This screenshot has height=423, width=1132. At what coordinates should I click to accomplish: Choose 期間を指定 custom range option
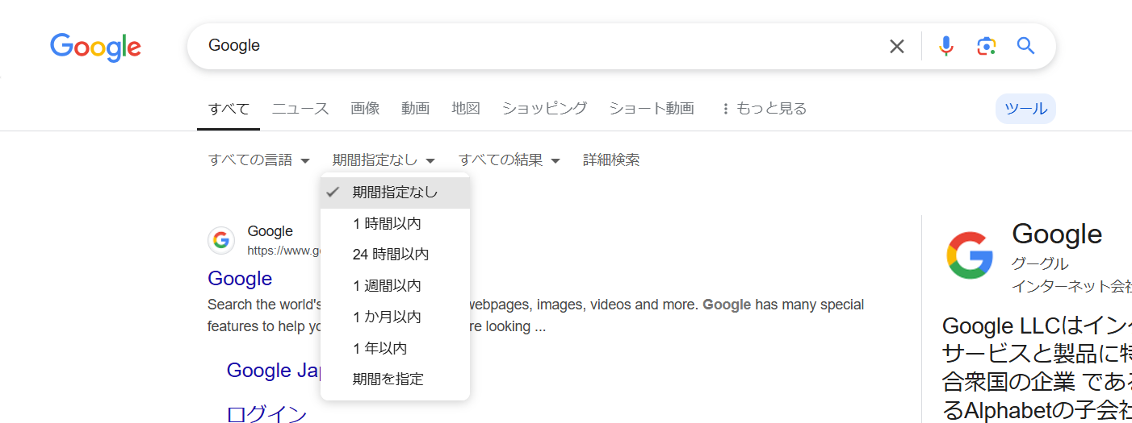(395, 379)
